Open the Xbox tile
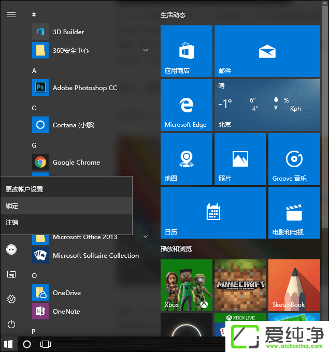This screenshot has height=352, width=329. [x=187, y=285]
